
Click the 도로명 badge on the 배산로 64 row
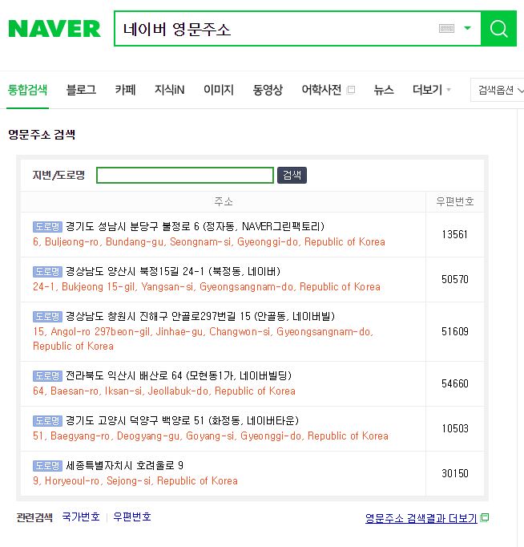[48, 375]
